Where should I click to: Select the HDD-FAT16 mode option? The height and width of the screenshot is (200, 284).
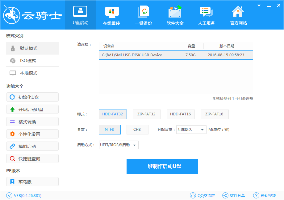(x=181, y=114)
